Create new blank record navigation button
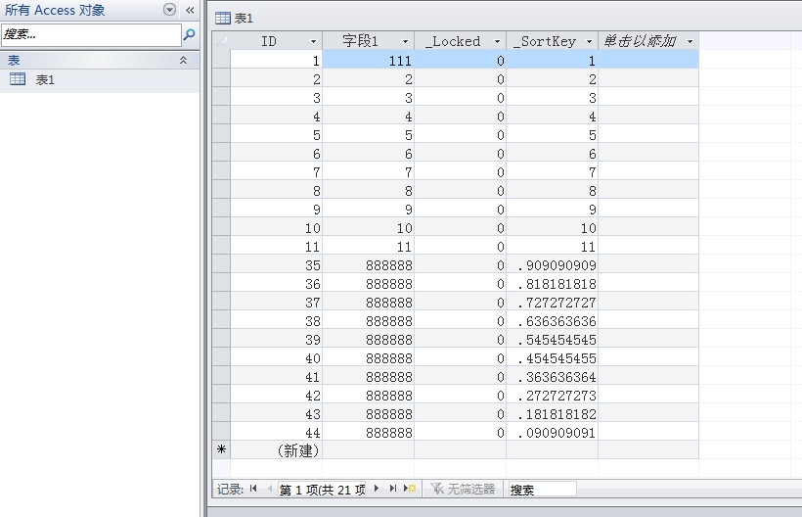The width and height of the screenshot is (802, 517). tap(410, 489)
